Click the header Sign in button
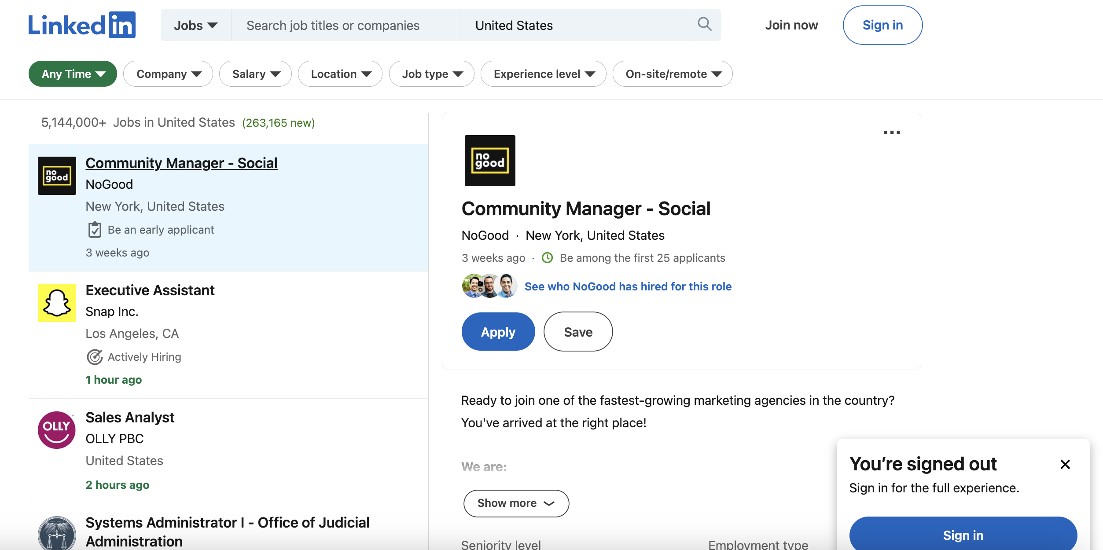This screenshot has height=550, width=1103. tap(882, 25)
